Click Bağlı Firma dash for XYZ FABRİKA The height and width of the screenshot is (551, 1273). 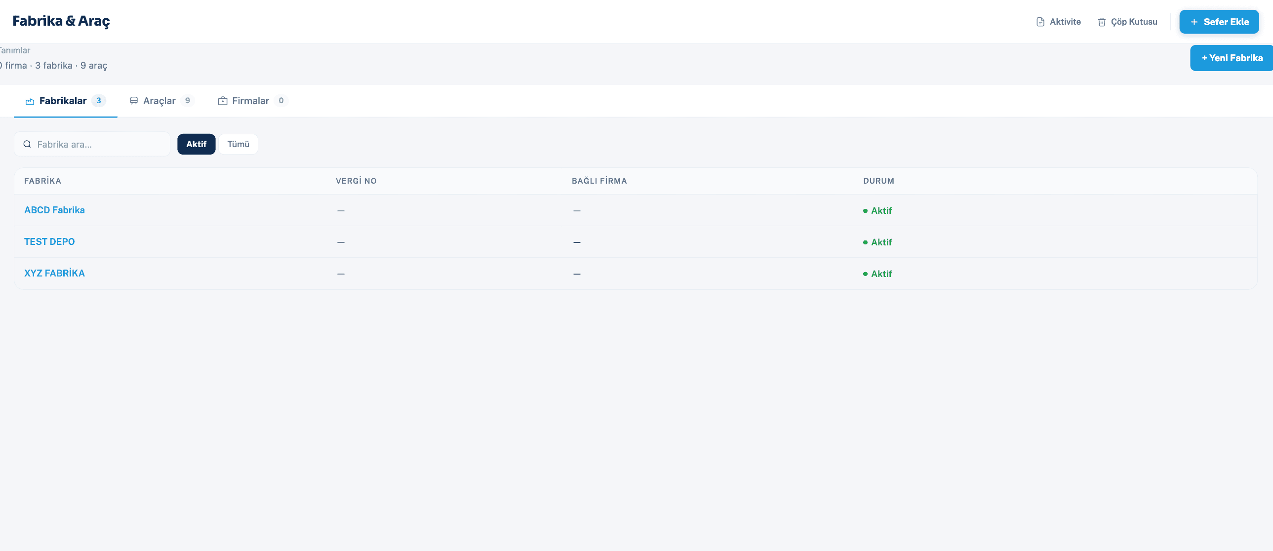577,274
